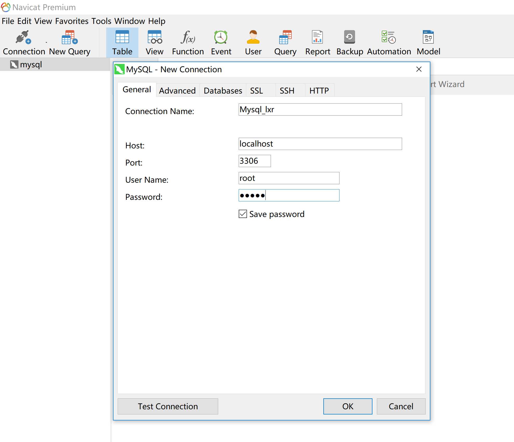This screenshot has width=514, height=442.
Task: Close the New Connection dialog
Action: coord(419,69)
